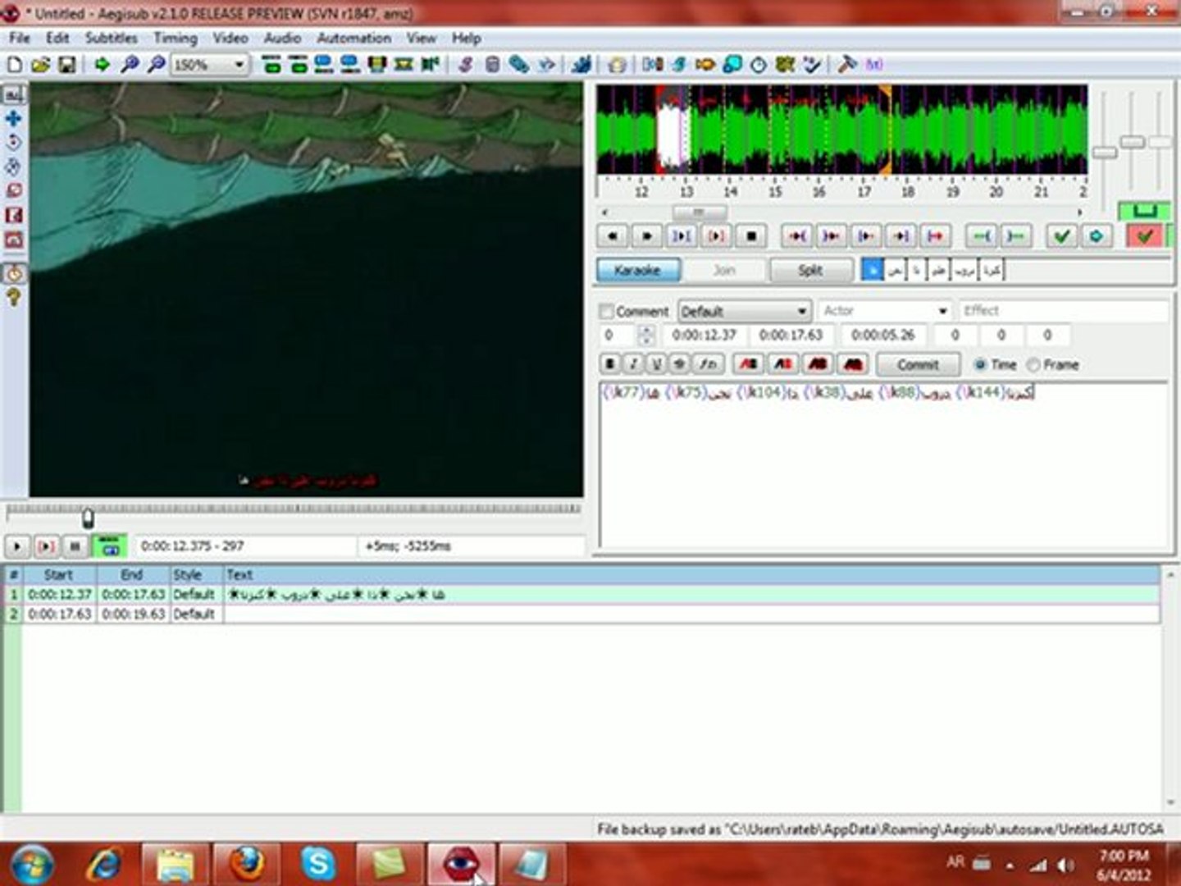Image resolution: width=1181 pixels, height=886 pixels.
Task: Select the Time radio button
Action: [979, 364]
